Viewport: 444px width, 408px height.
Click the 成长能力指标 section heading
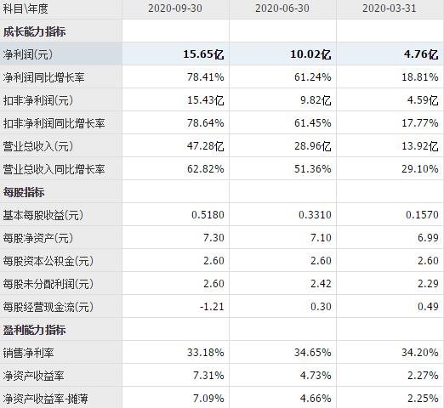34,31
